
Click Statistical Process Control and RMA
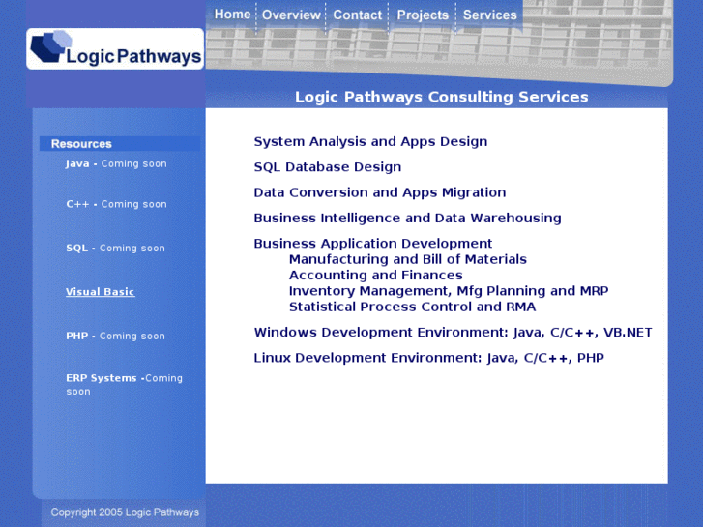(412, 307)
